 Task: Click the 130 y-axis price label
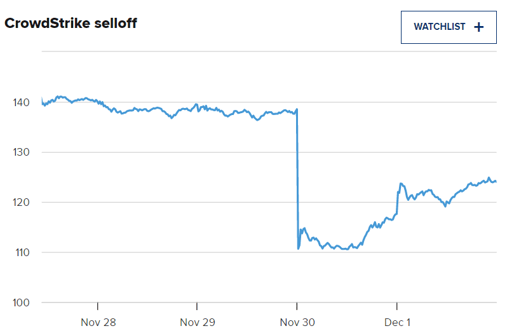[20, 153]
